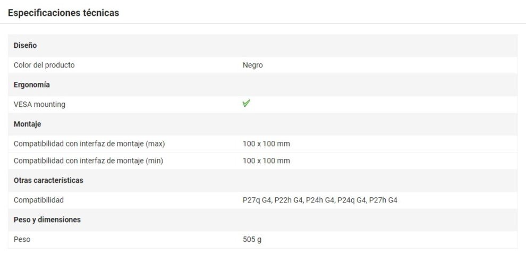Click the Especificaciones técnicas heading
This screenshot has width=526, height=254.
(x=63, y=13)
